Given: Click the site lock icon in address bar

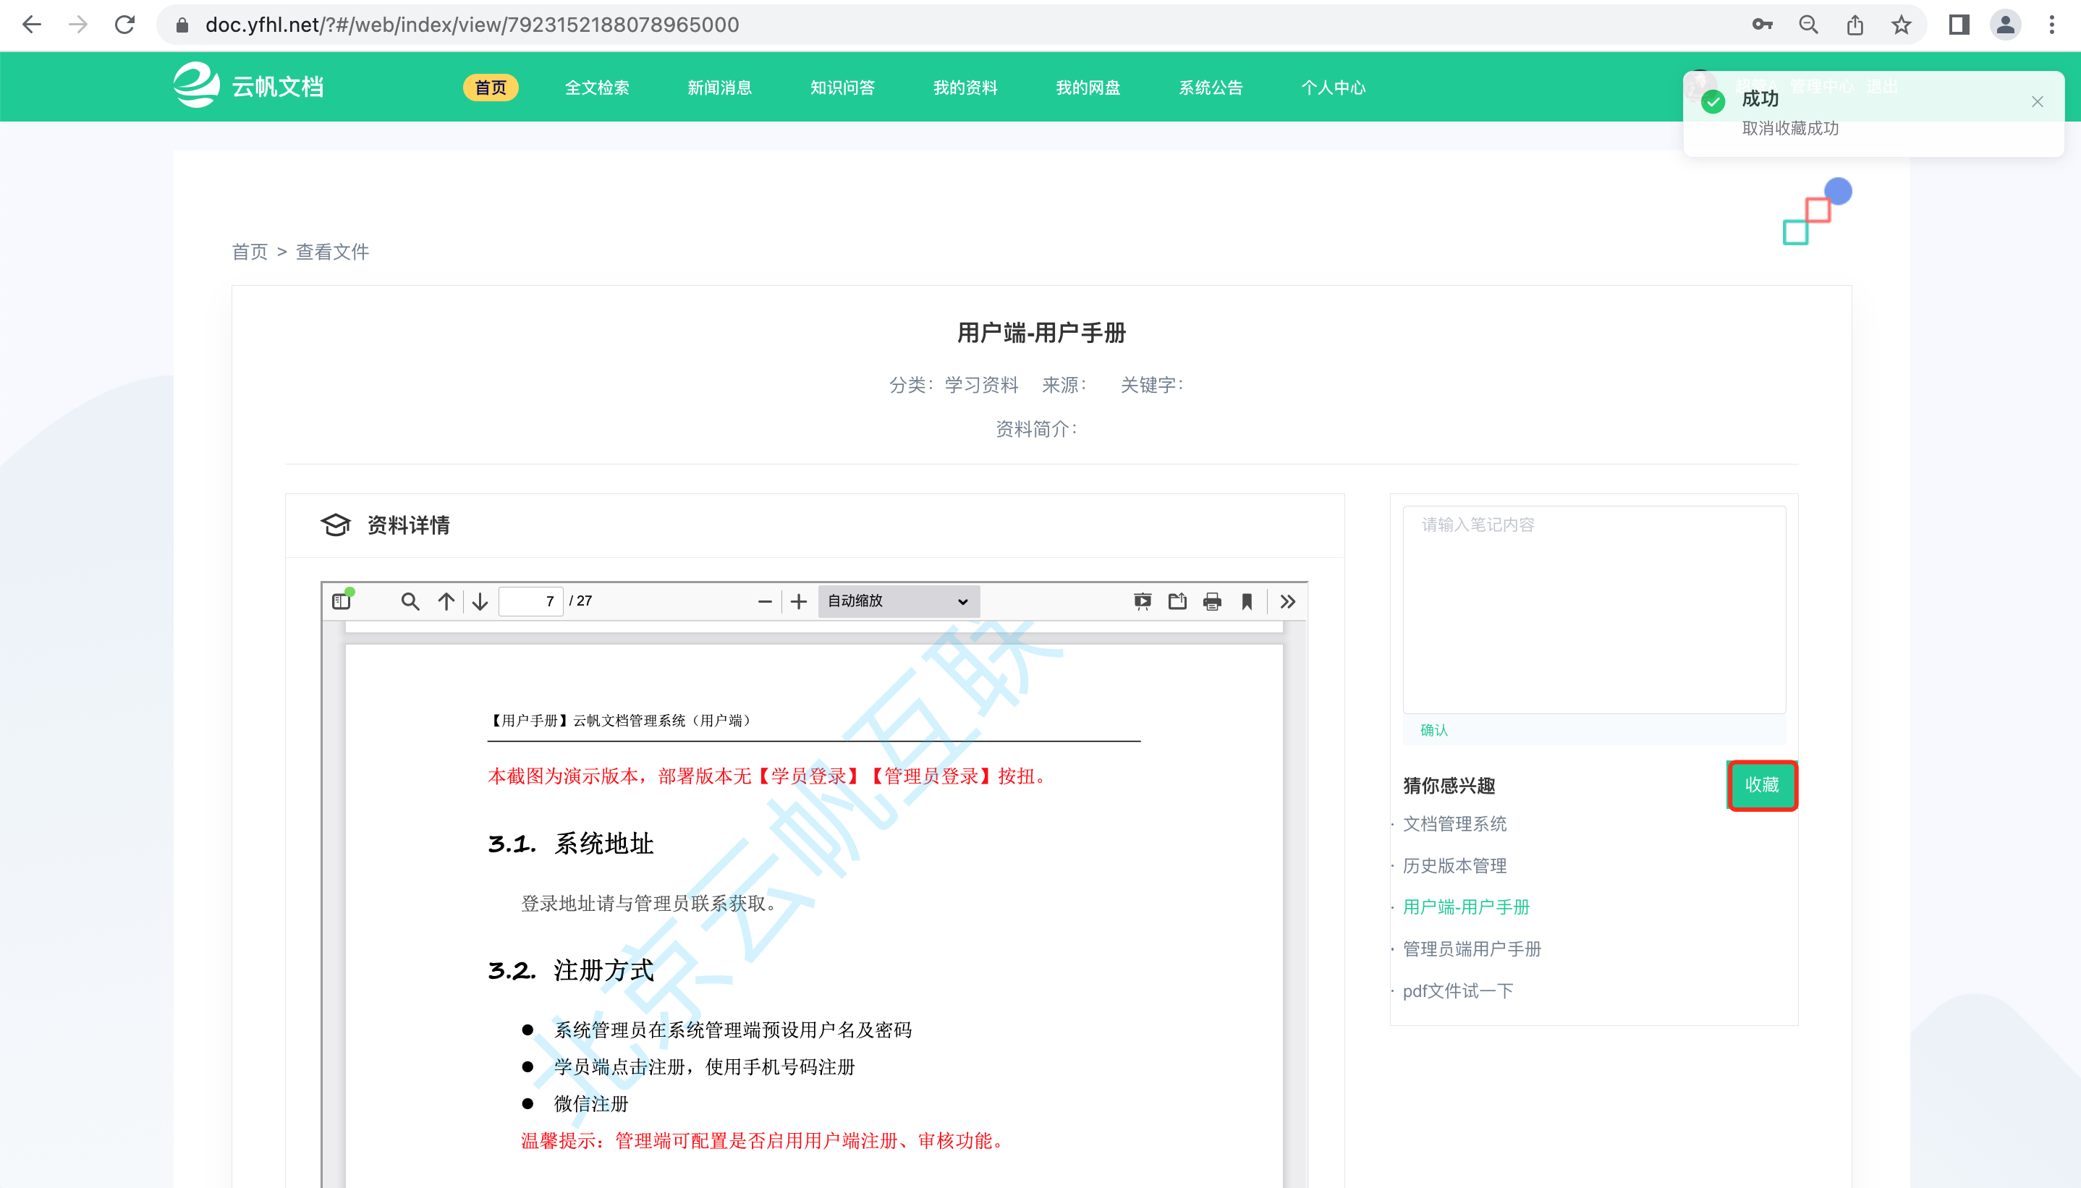Looking at the screenshot, I should [183, 25].
